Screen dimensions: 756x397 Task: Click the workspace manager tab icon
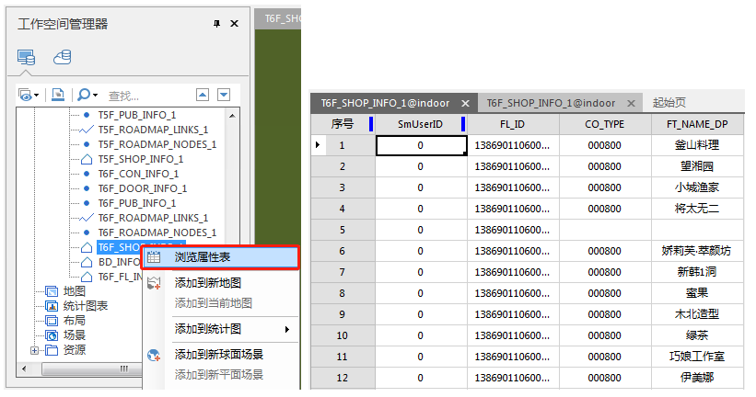pyautogui.click(x=25, y=58)
